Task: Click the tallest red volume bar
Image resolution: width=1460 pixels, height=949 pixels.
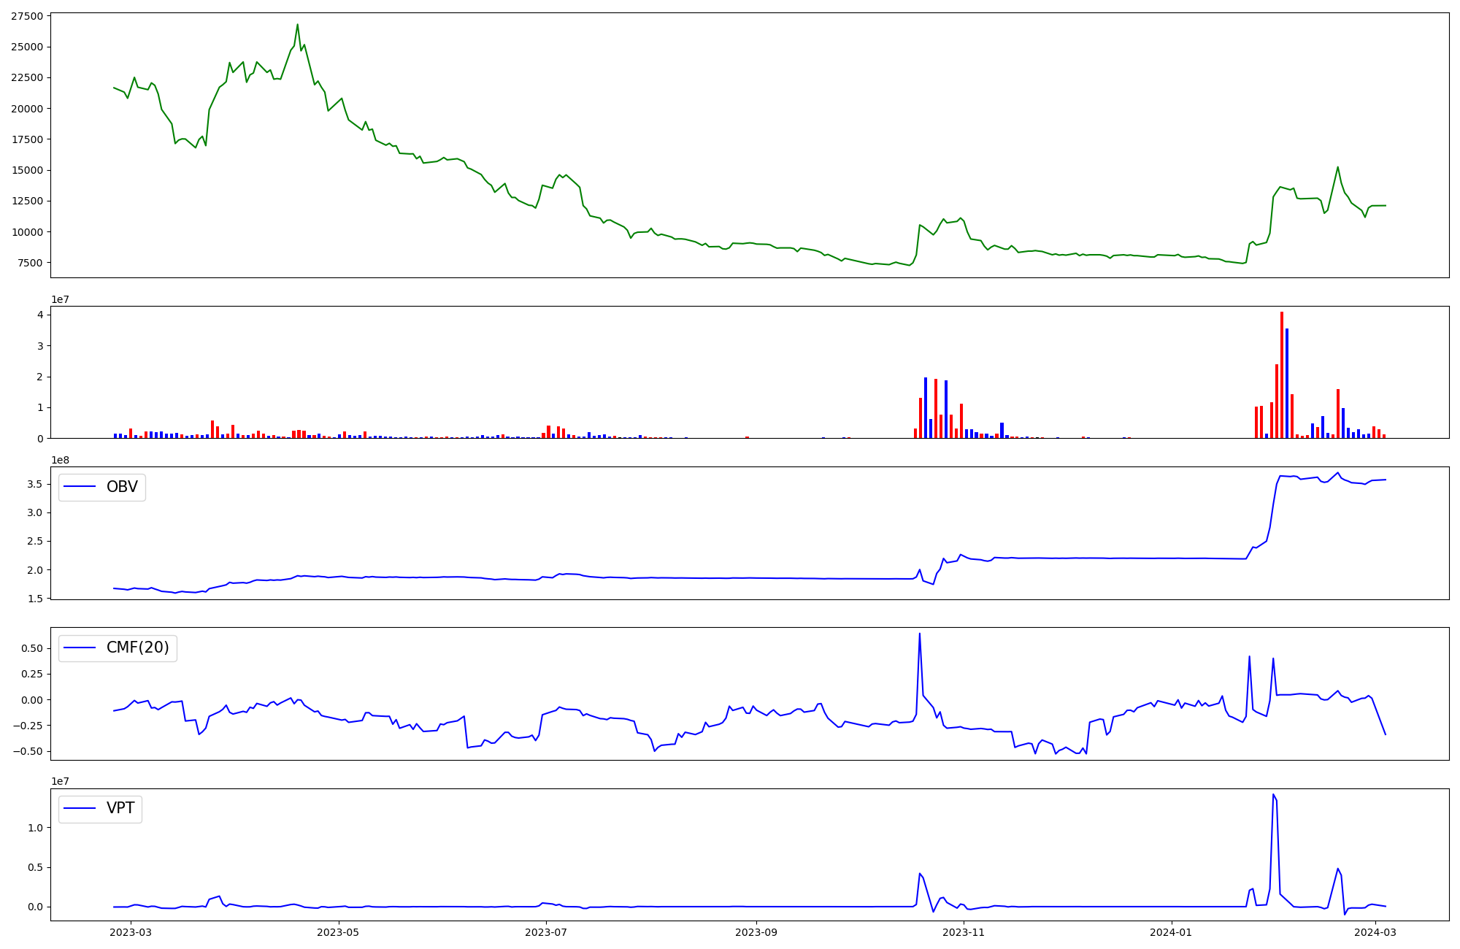Action: (1282, 374)
